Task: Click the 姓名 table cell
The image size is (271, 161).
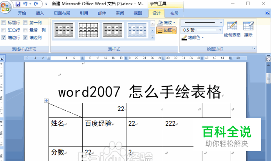Action: click(x=65, y=132)
